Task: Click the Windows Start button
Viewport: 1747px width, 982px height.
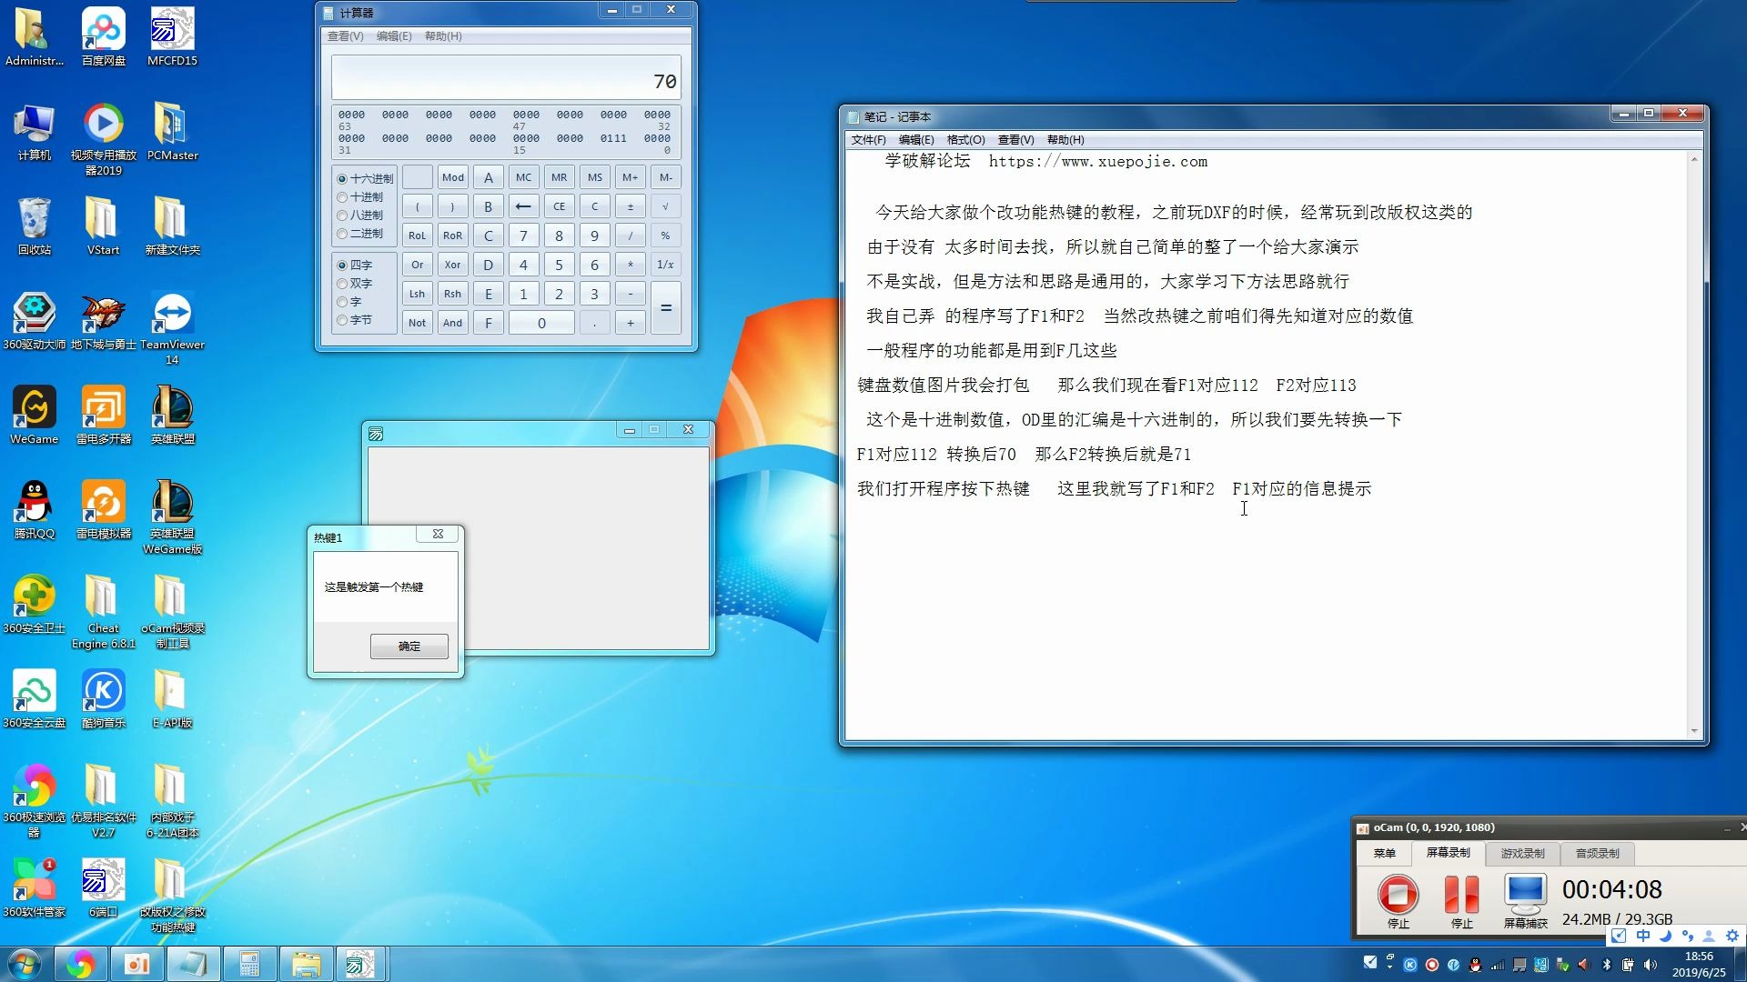Action: (25, 964)
